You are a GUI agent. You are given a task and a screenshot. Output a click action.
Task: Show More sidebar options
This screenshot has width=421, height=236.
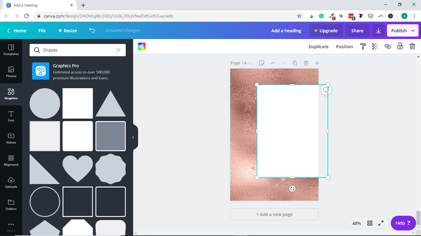click(11, 227)
